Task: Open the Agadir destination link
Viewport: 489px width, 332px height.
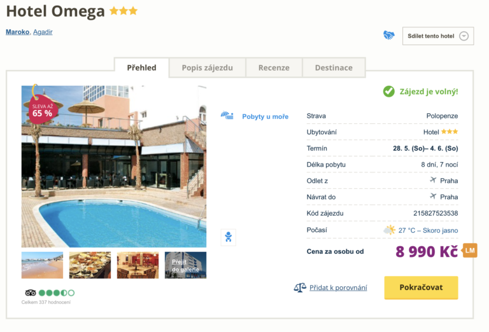Action: (x=43, y=32)
